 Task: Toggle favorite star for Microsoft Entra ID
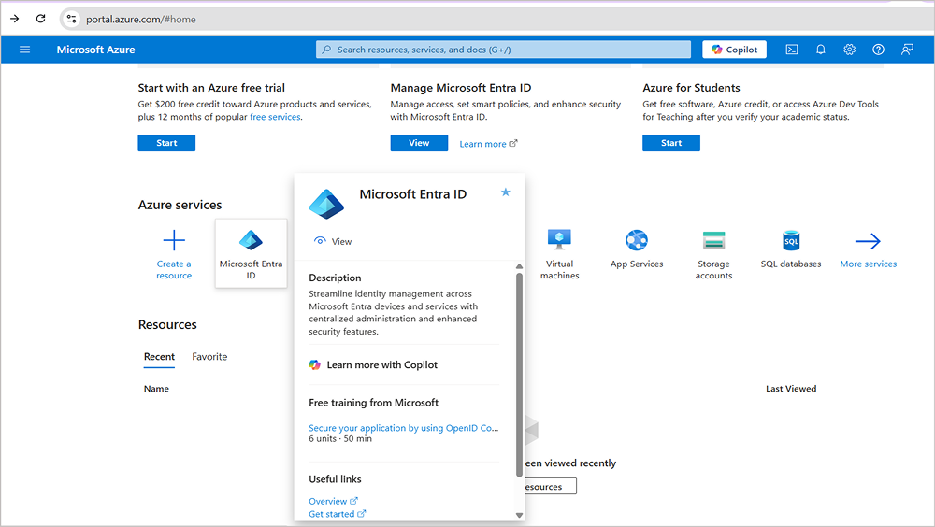506,192
